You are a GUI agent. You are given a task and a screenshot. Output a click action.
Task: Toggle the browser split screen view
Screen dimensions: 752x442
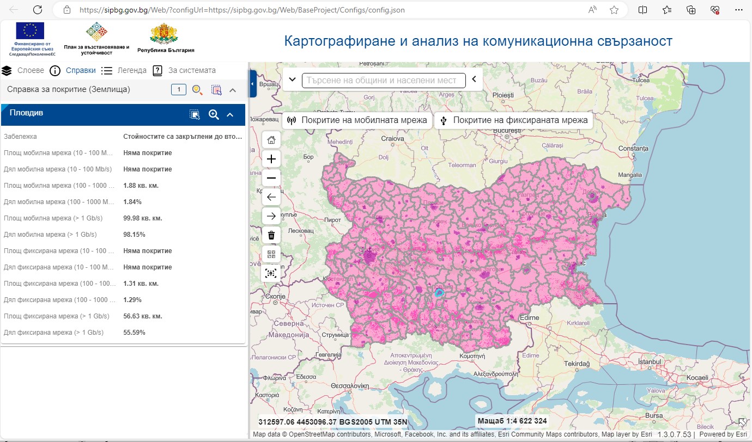click(642, 10)
